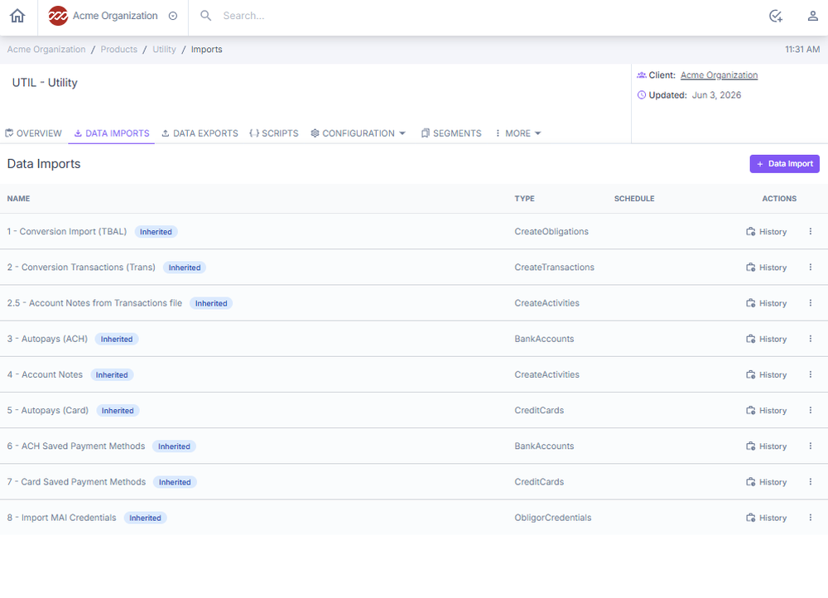Screen dimensions: 828x598
Task: Go to the home page icon
Action: click(17, 16)
